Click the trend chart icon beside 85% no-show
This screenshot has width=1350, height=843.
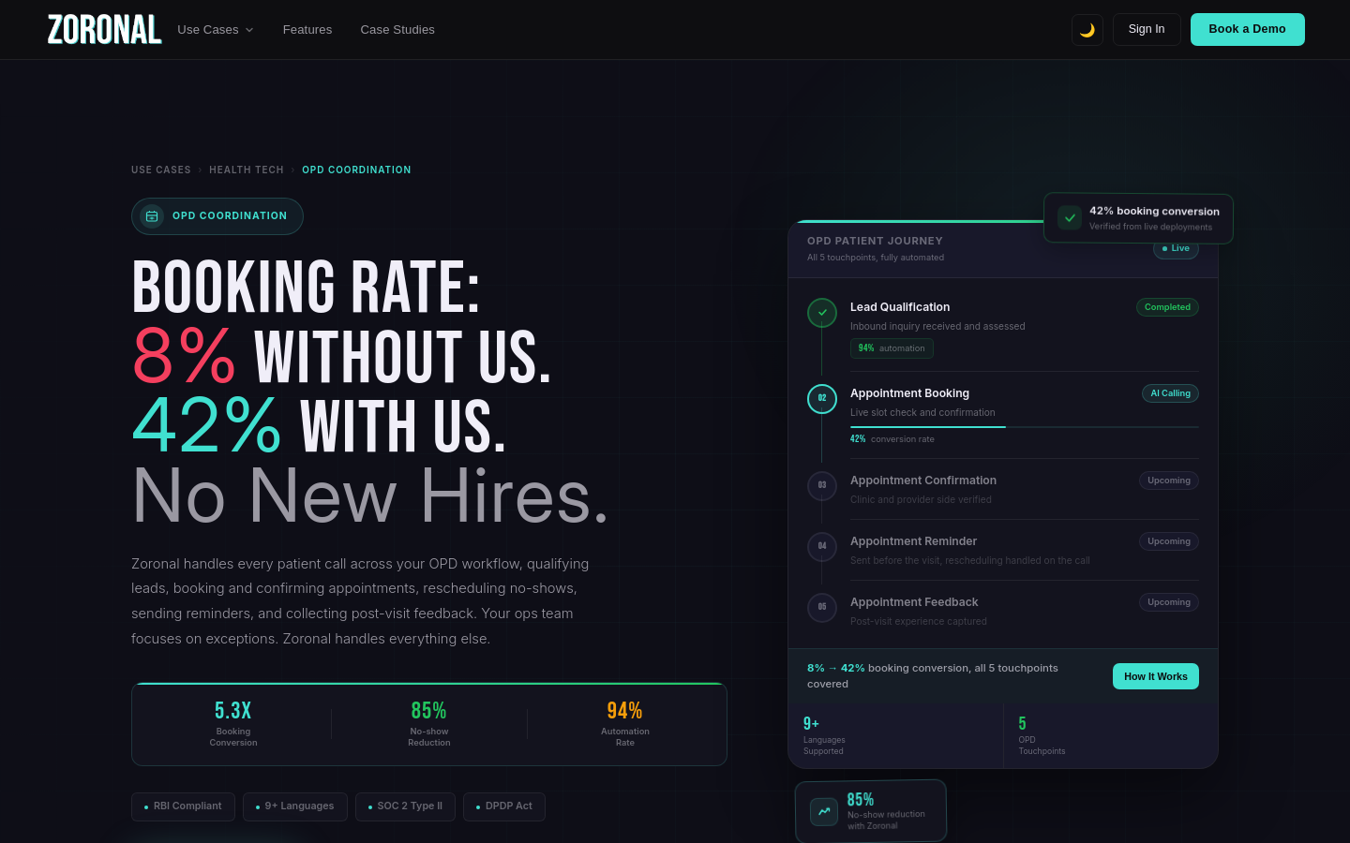[x=824, y=812]
